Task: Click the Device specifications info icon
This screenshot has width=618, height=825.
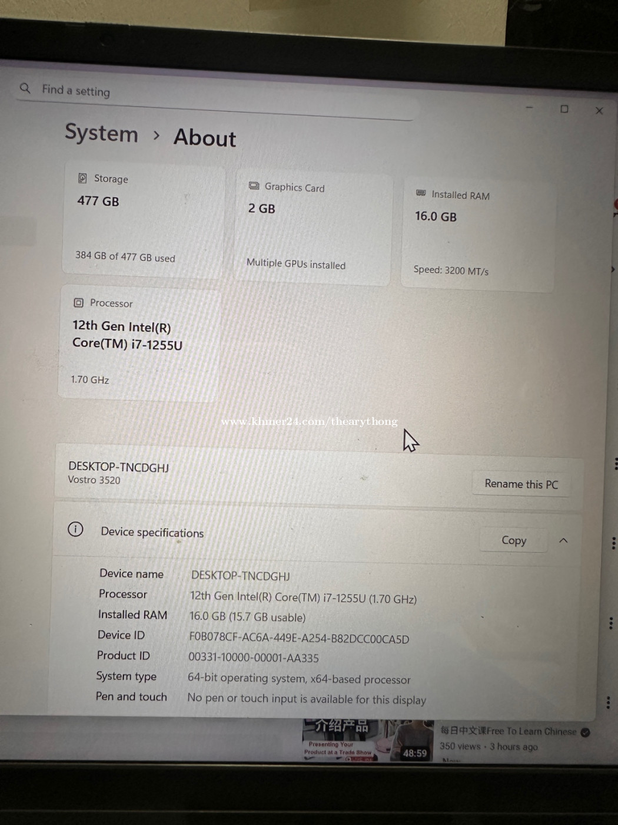Action: pyautogui.click(x=75, y=529)
